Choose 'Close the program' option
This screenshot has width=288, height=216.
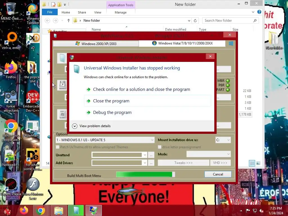tap(147, 101)
